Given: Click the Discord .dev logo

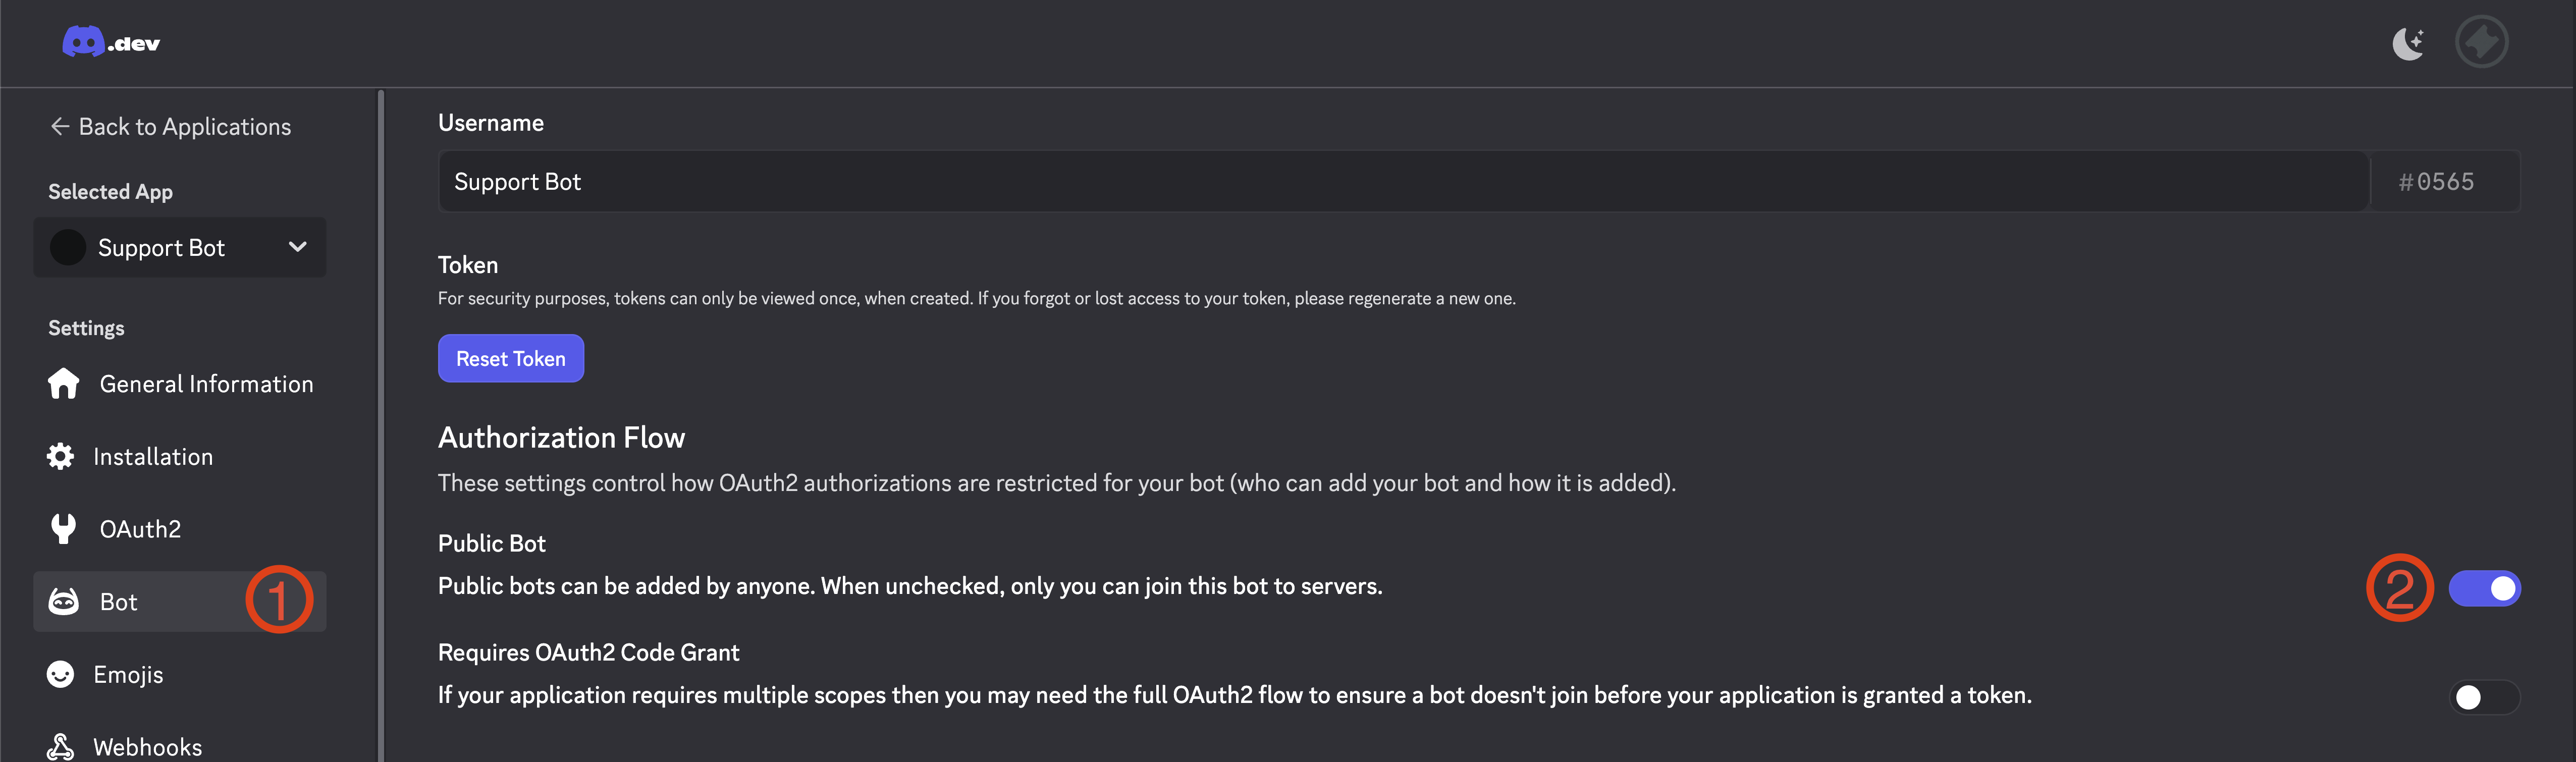Looking at the screenshot, I should 110,42.
